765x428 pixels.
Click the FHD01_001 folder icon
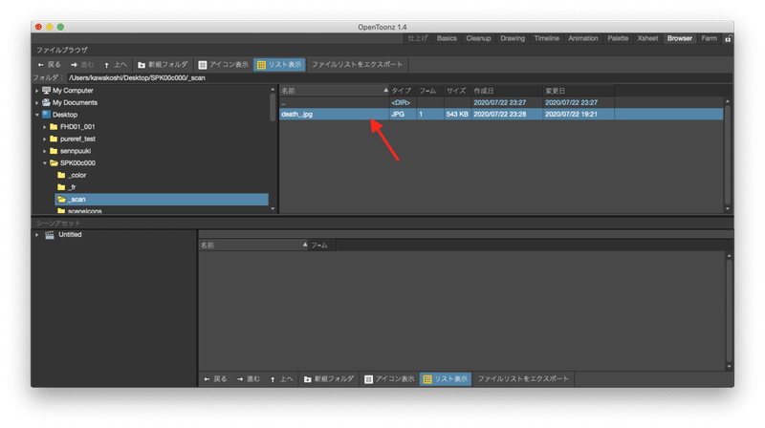(x=54, y=127)
